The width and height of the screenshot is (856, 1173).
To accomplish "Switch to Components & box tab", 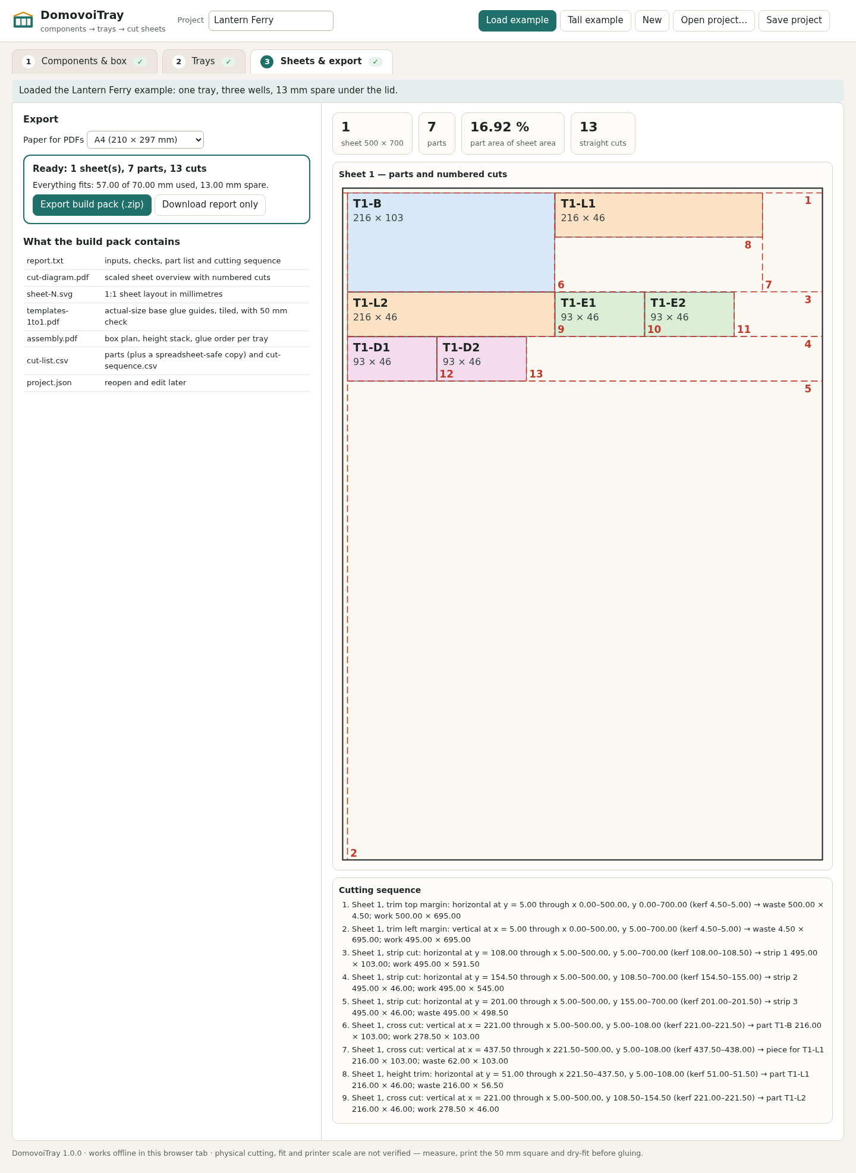I will click(x=84, y=62).
